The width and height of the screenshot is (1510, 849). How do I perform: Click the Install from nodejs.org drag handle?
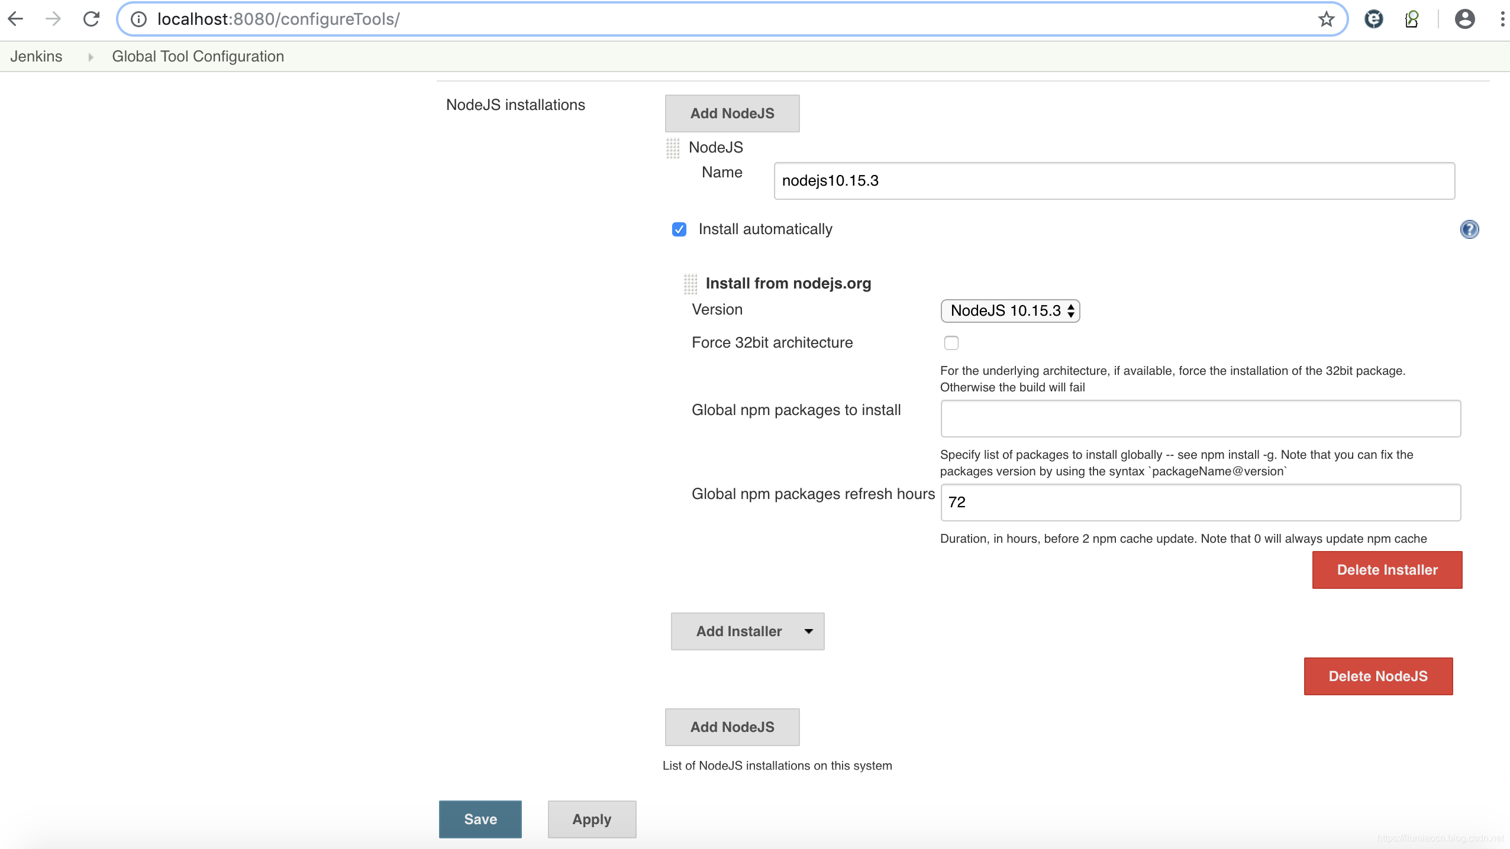click(x=690, y=284)
